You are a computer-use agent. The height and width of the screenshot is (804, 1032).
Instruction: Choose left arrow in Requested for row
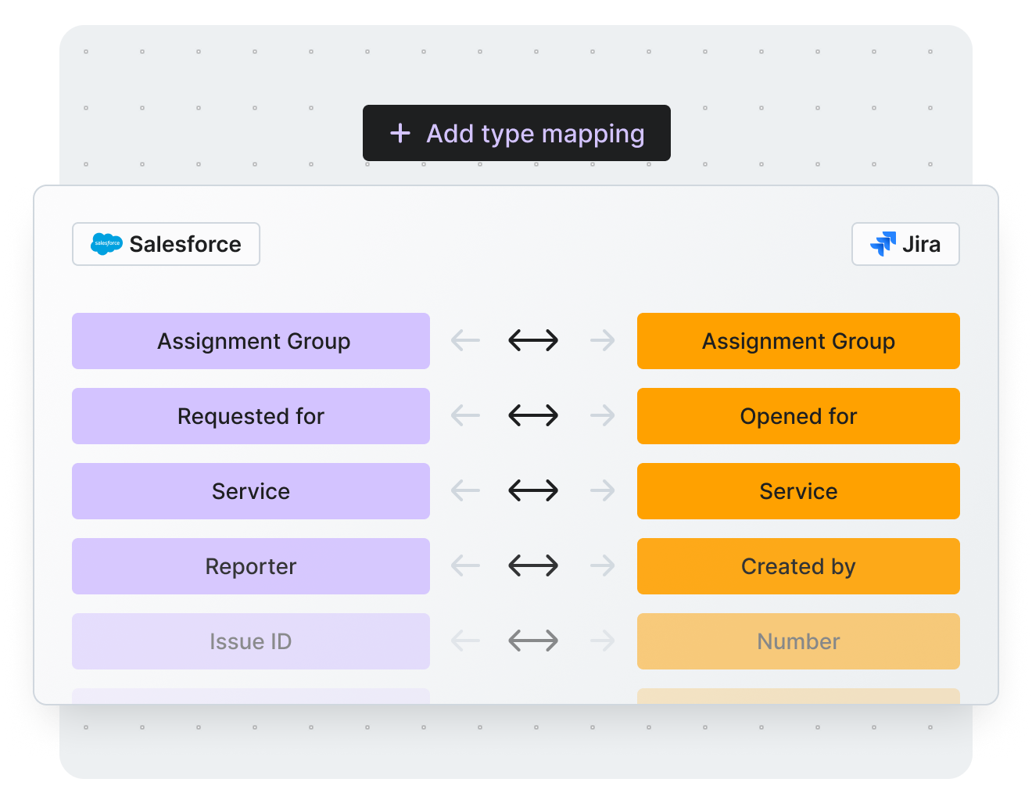[465, 415]
